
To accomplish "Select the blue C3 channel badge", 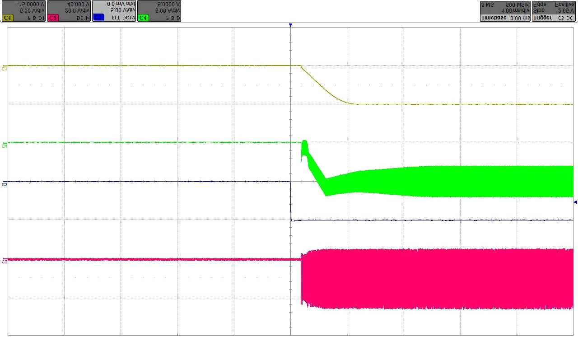I will pyautogui.click(x=98, y=18).
